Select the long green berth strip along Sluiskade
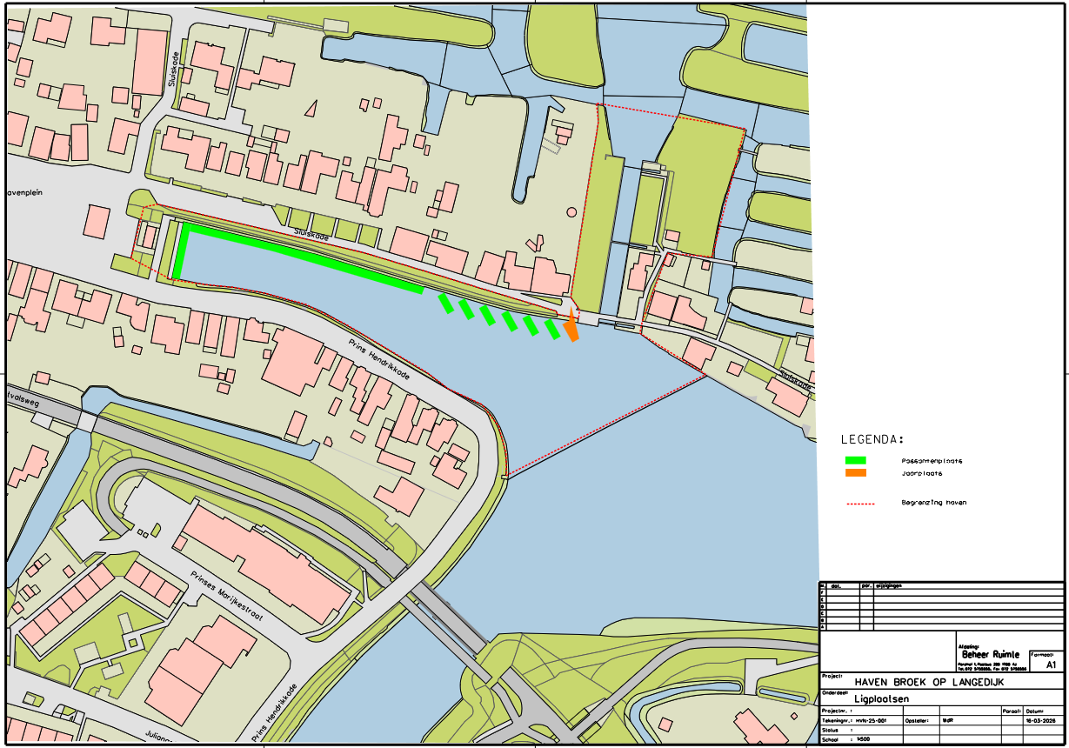This screenshot has height=748, width=1069. point(299,257)
